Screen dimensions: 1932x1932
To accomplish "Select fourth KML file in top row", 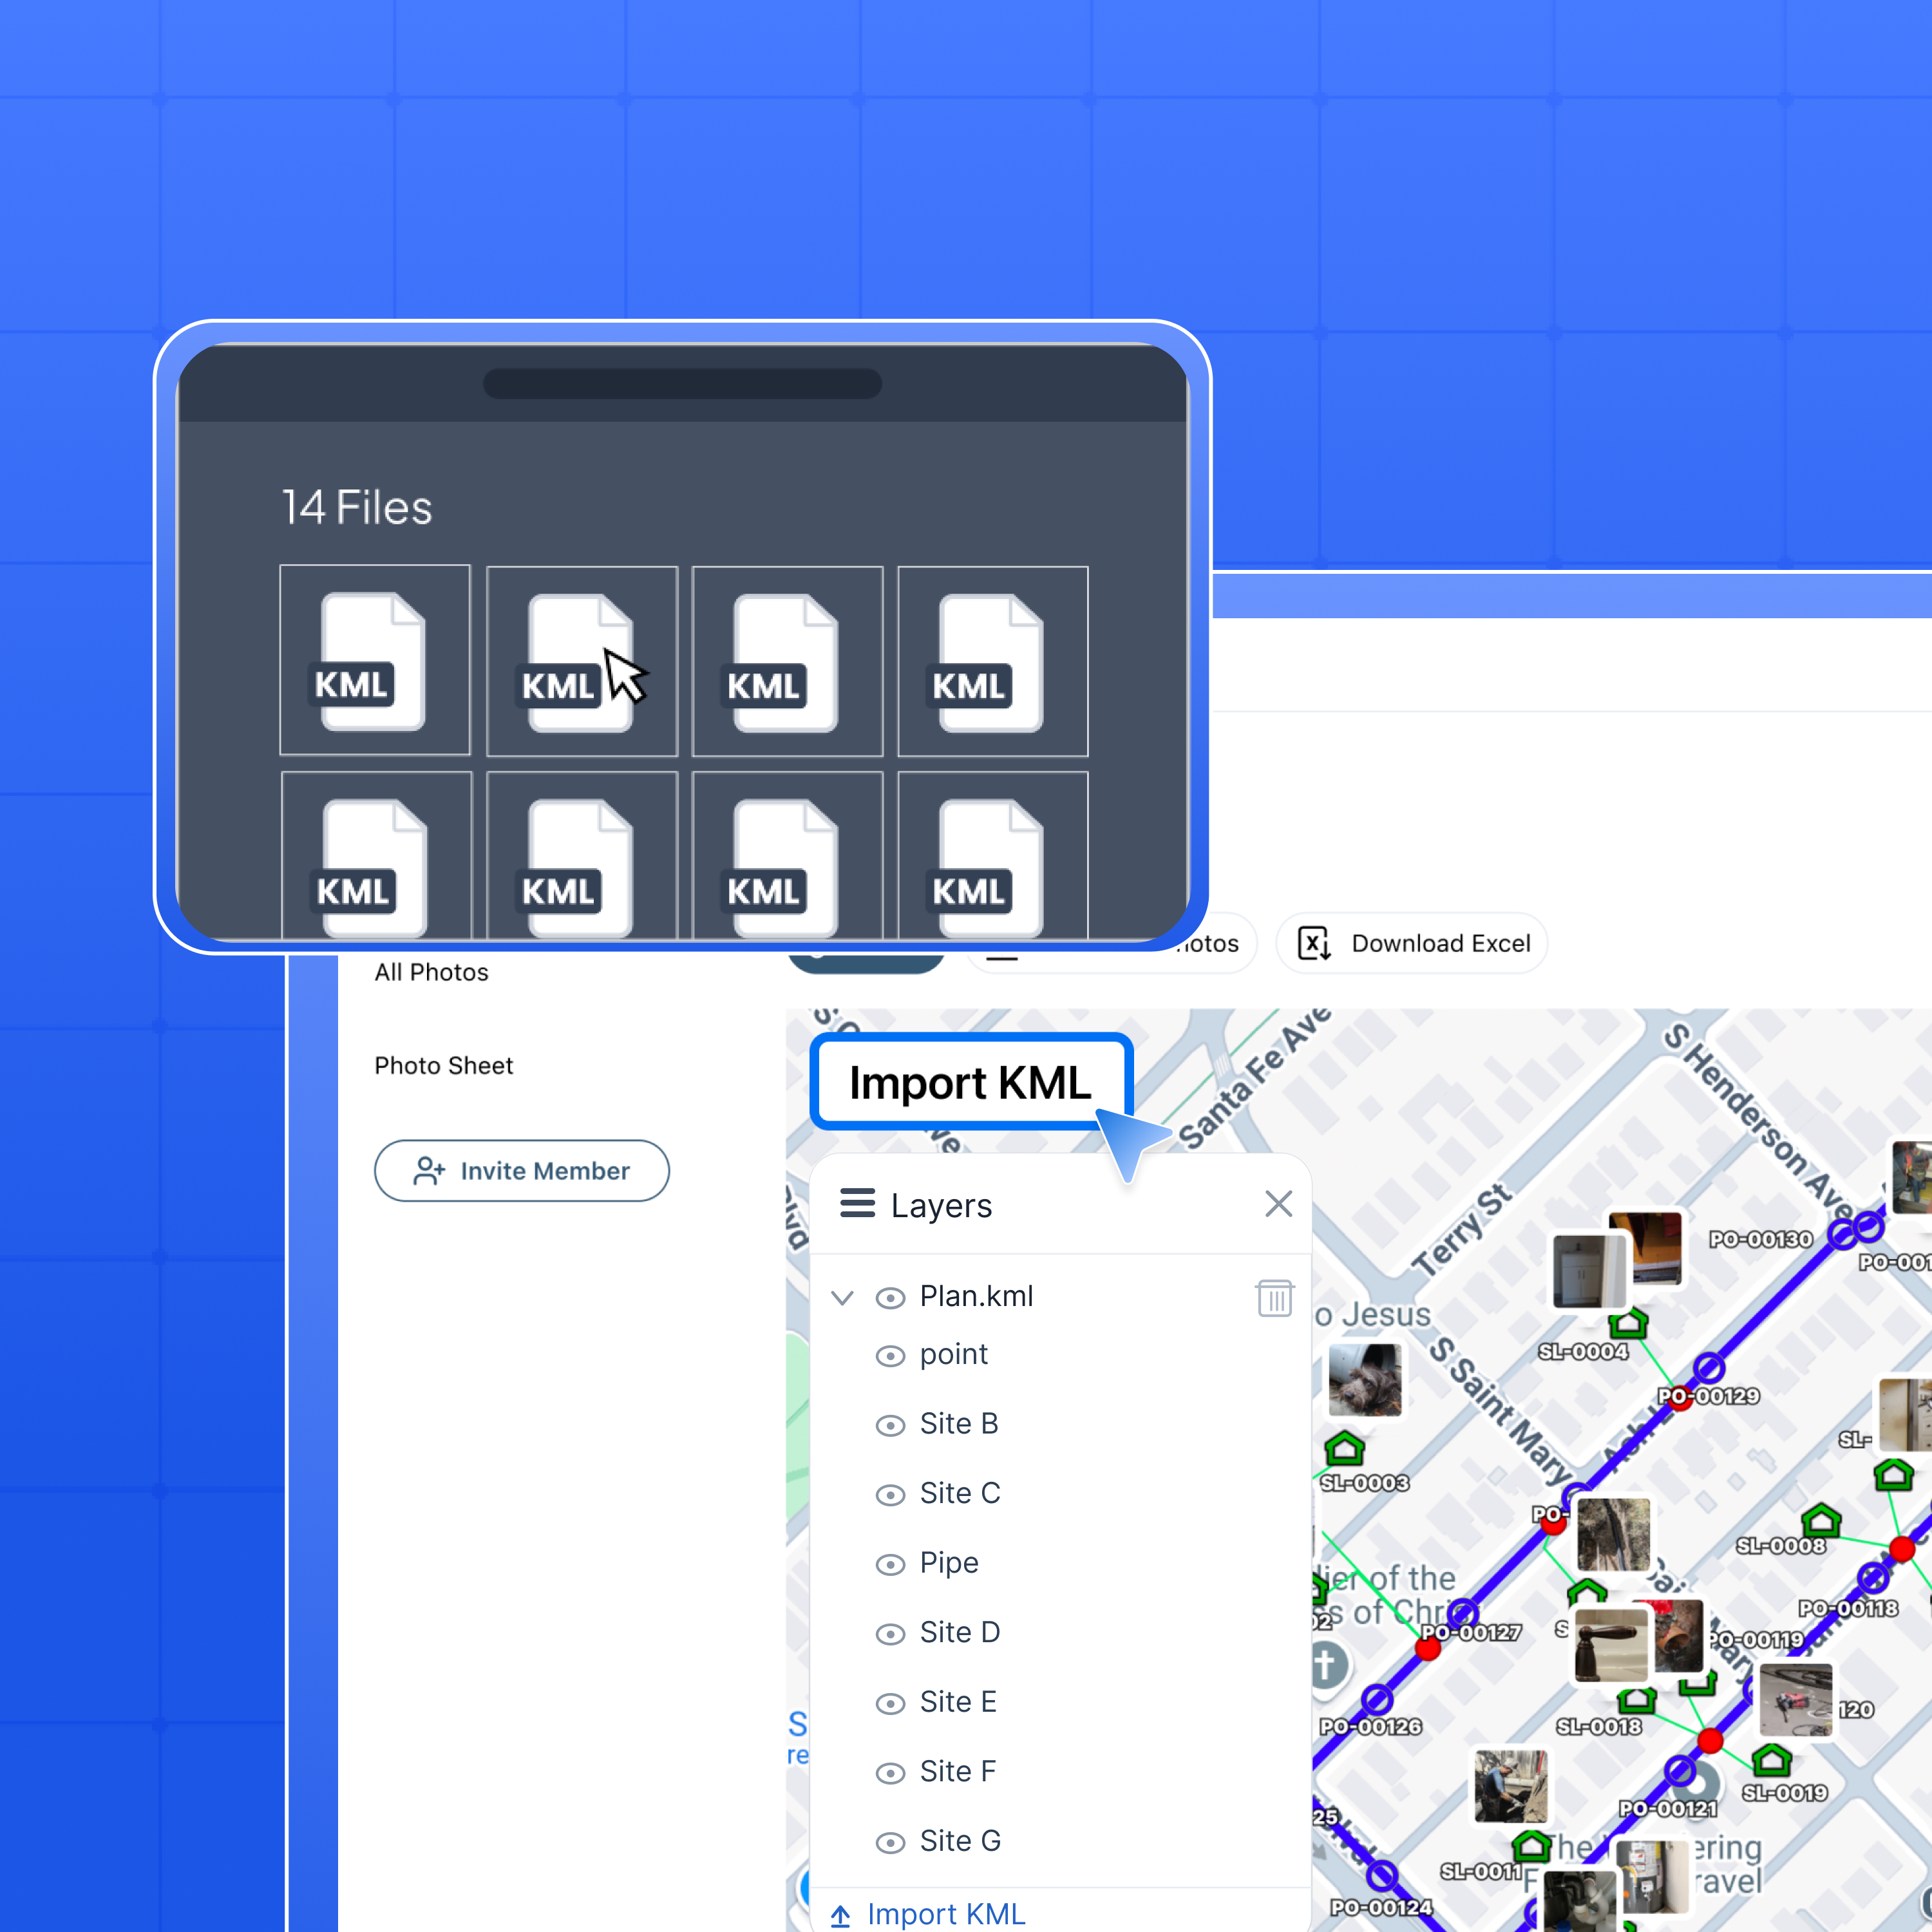I will [x=993, y=661].
